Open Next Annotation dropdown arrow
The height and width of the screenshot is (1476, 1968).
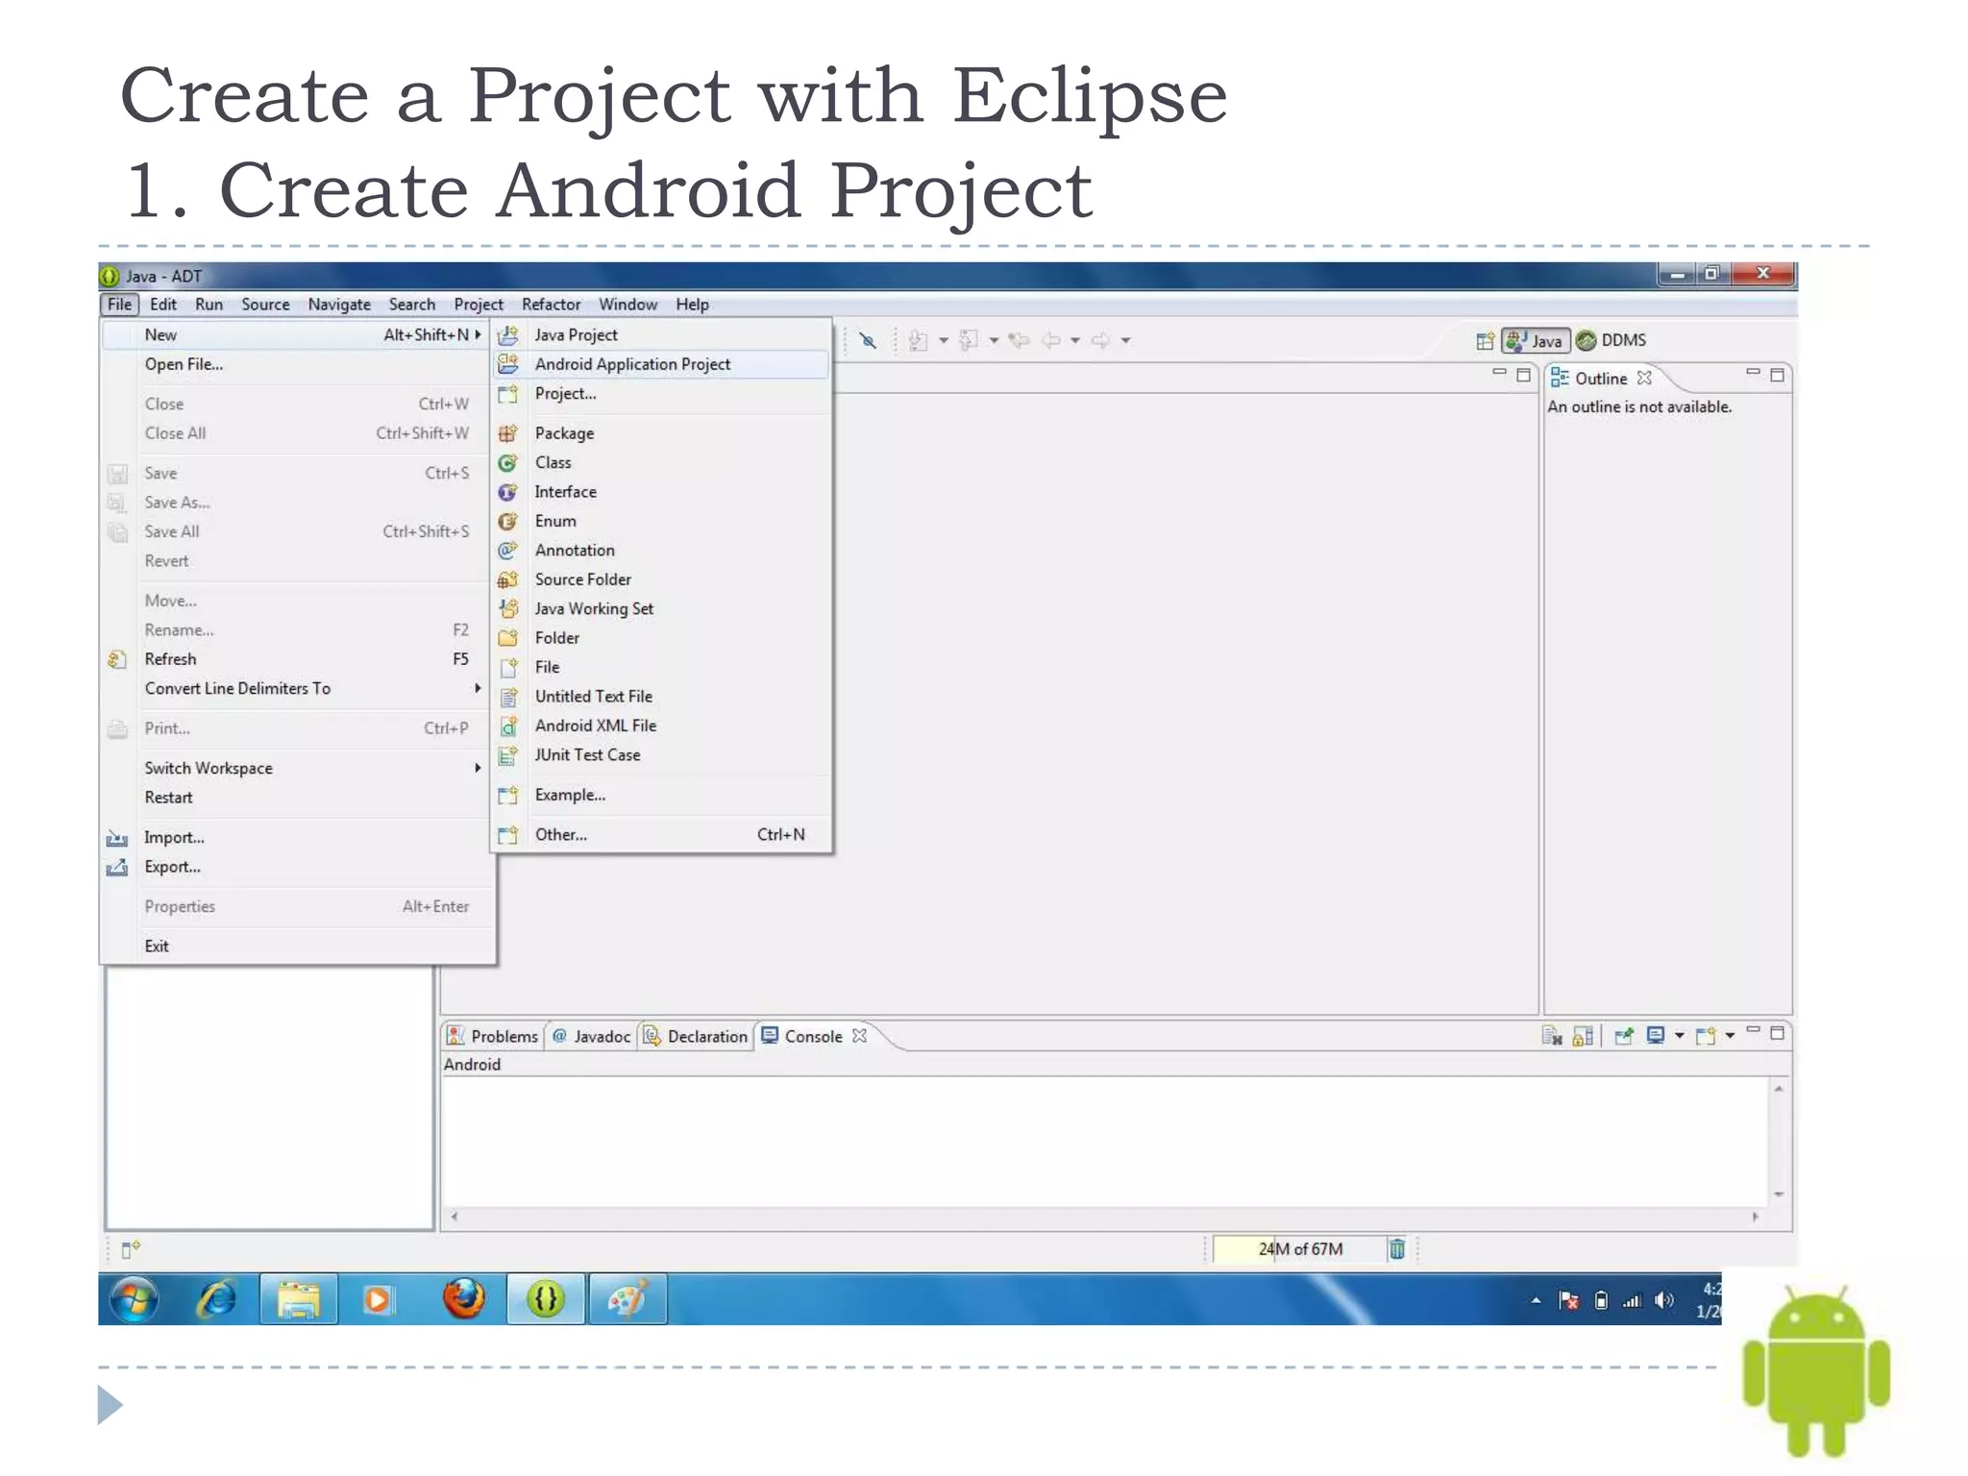[x=944, y=340]
